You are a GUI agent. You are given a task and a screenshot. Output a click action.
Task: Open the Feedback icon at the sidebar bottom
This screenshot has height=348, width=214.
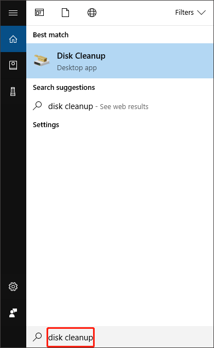13,313
